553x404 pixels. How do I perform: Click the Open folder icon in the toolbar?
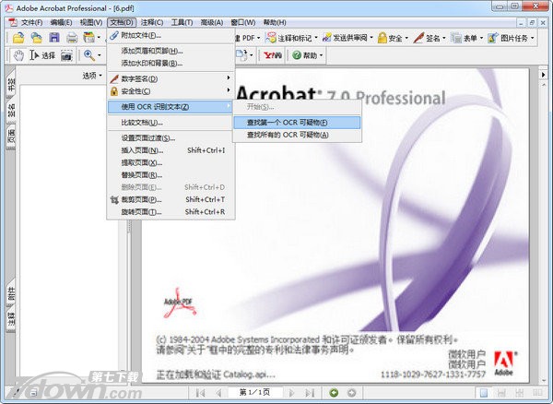[x=18, y=38]
